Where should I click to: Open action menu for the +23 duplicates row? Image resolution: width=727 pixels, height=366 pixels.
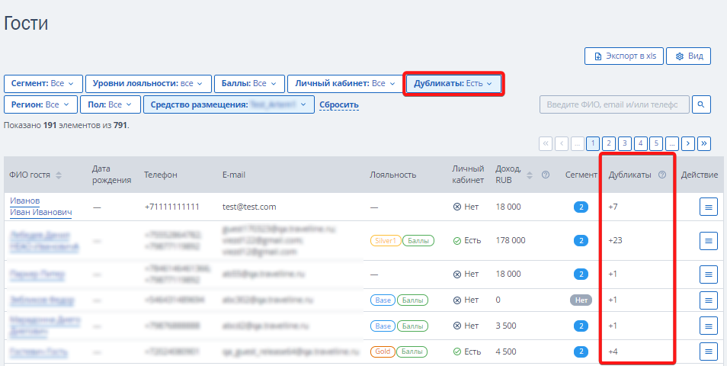709,241
